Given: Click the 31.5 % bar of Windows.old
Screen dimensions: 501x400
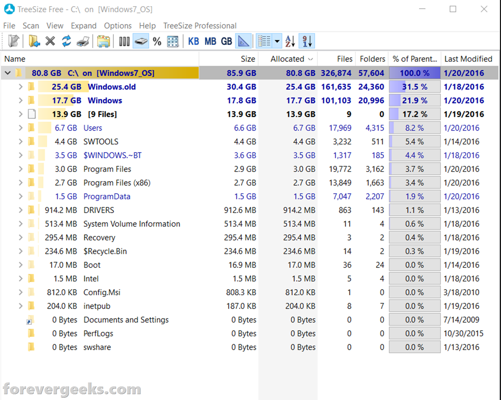Looking at the screenshot, I should [x=415, y=87].
